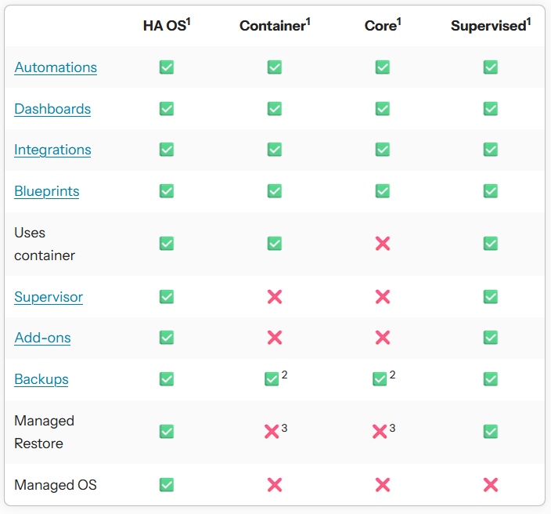The height and width of the screenshot is (514, 551).
Task: Click the green check for HA OS Supervisor
Action: (167, 297)
